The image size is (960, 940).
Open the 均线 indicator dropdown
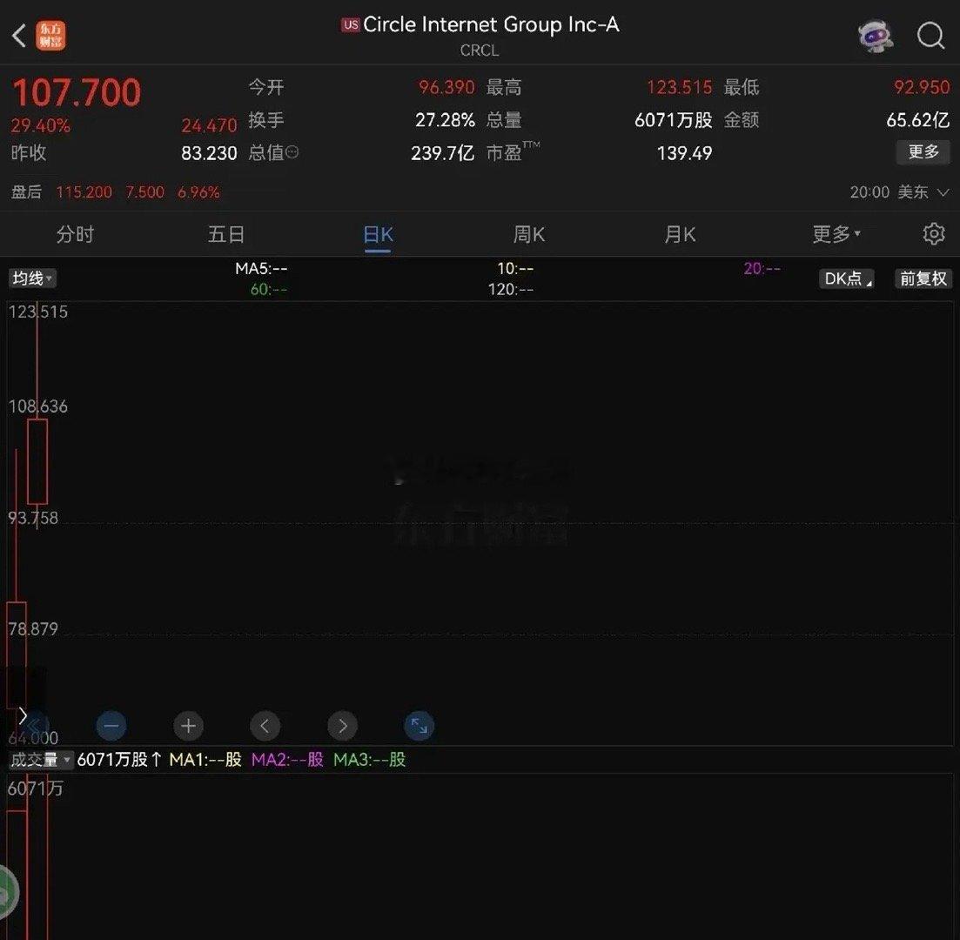tap(32, 279)
